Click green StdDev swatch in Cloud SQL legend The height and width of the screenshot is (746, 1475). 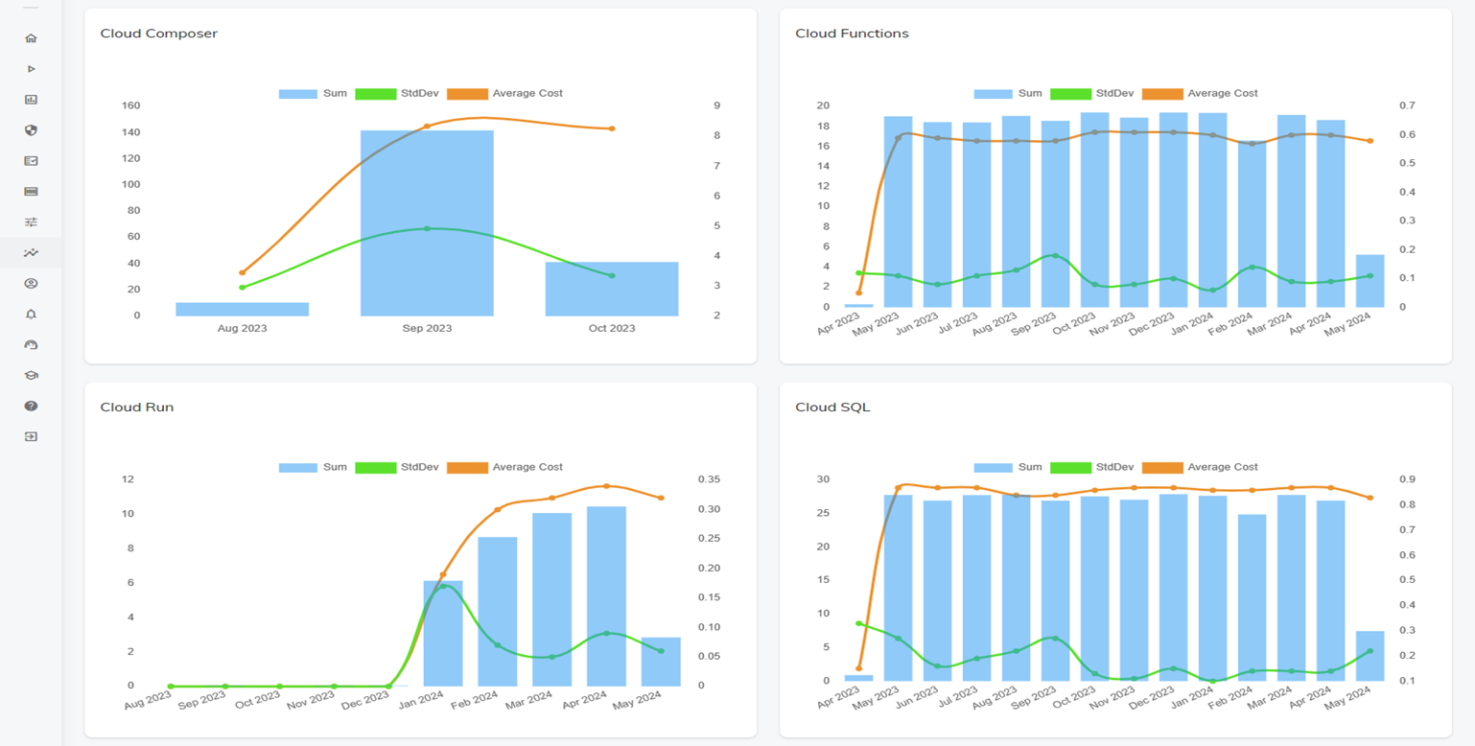click(1069, 468)
